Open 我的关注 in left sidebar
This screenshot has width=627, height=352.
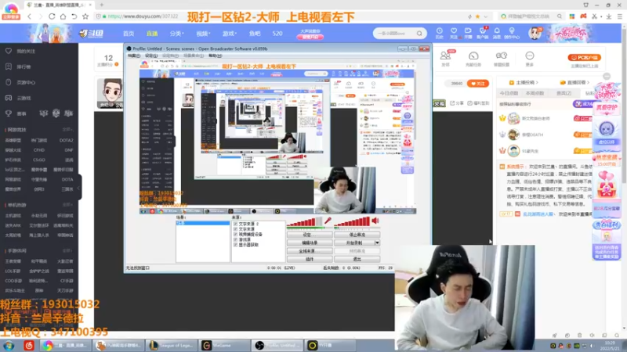pos(27,51)
